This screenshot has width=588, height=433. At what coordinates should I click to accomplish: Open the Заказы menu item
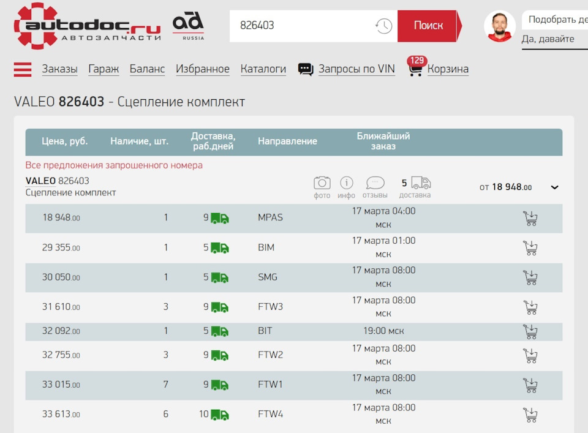pos(59,69)
